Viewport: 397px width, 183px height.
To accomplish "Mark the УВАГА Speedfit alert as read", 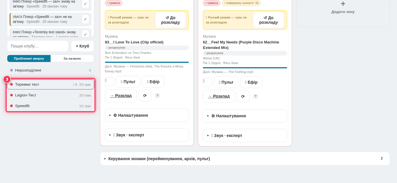I will click(x=85, y=19).
